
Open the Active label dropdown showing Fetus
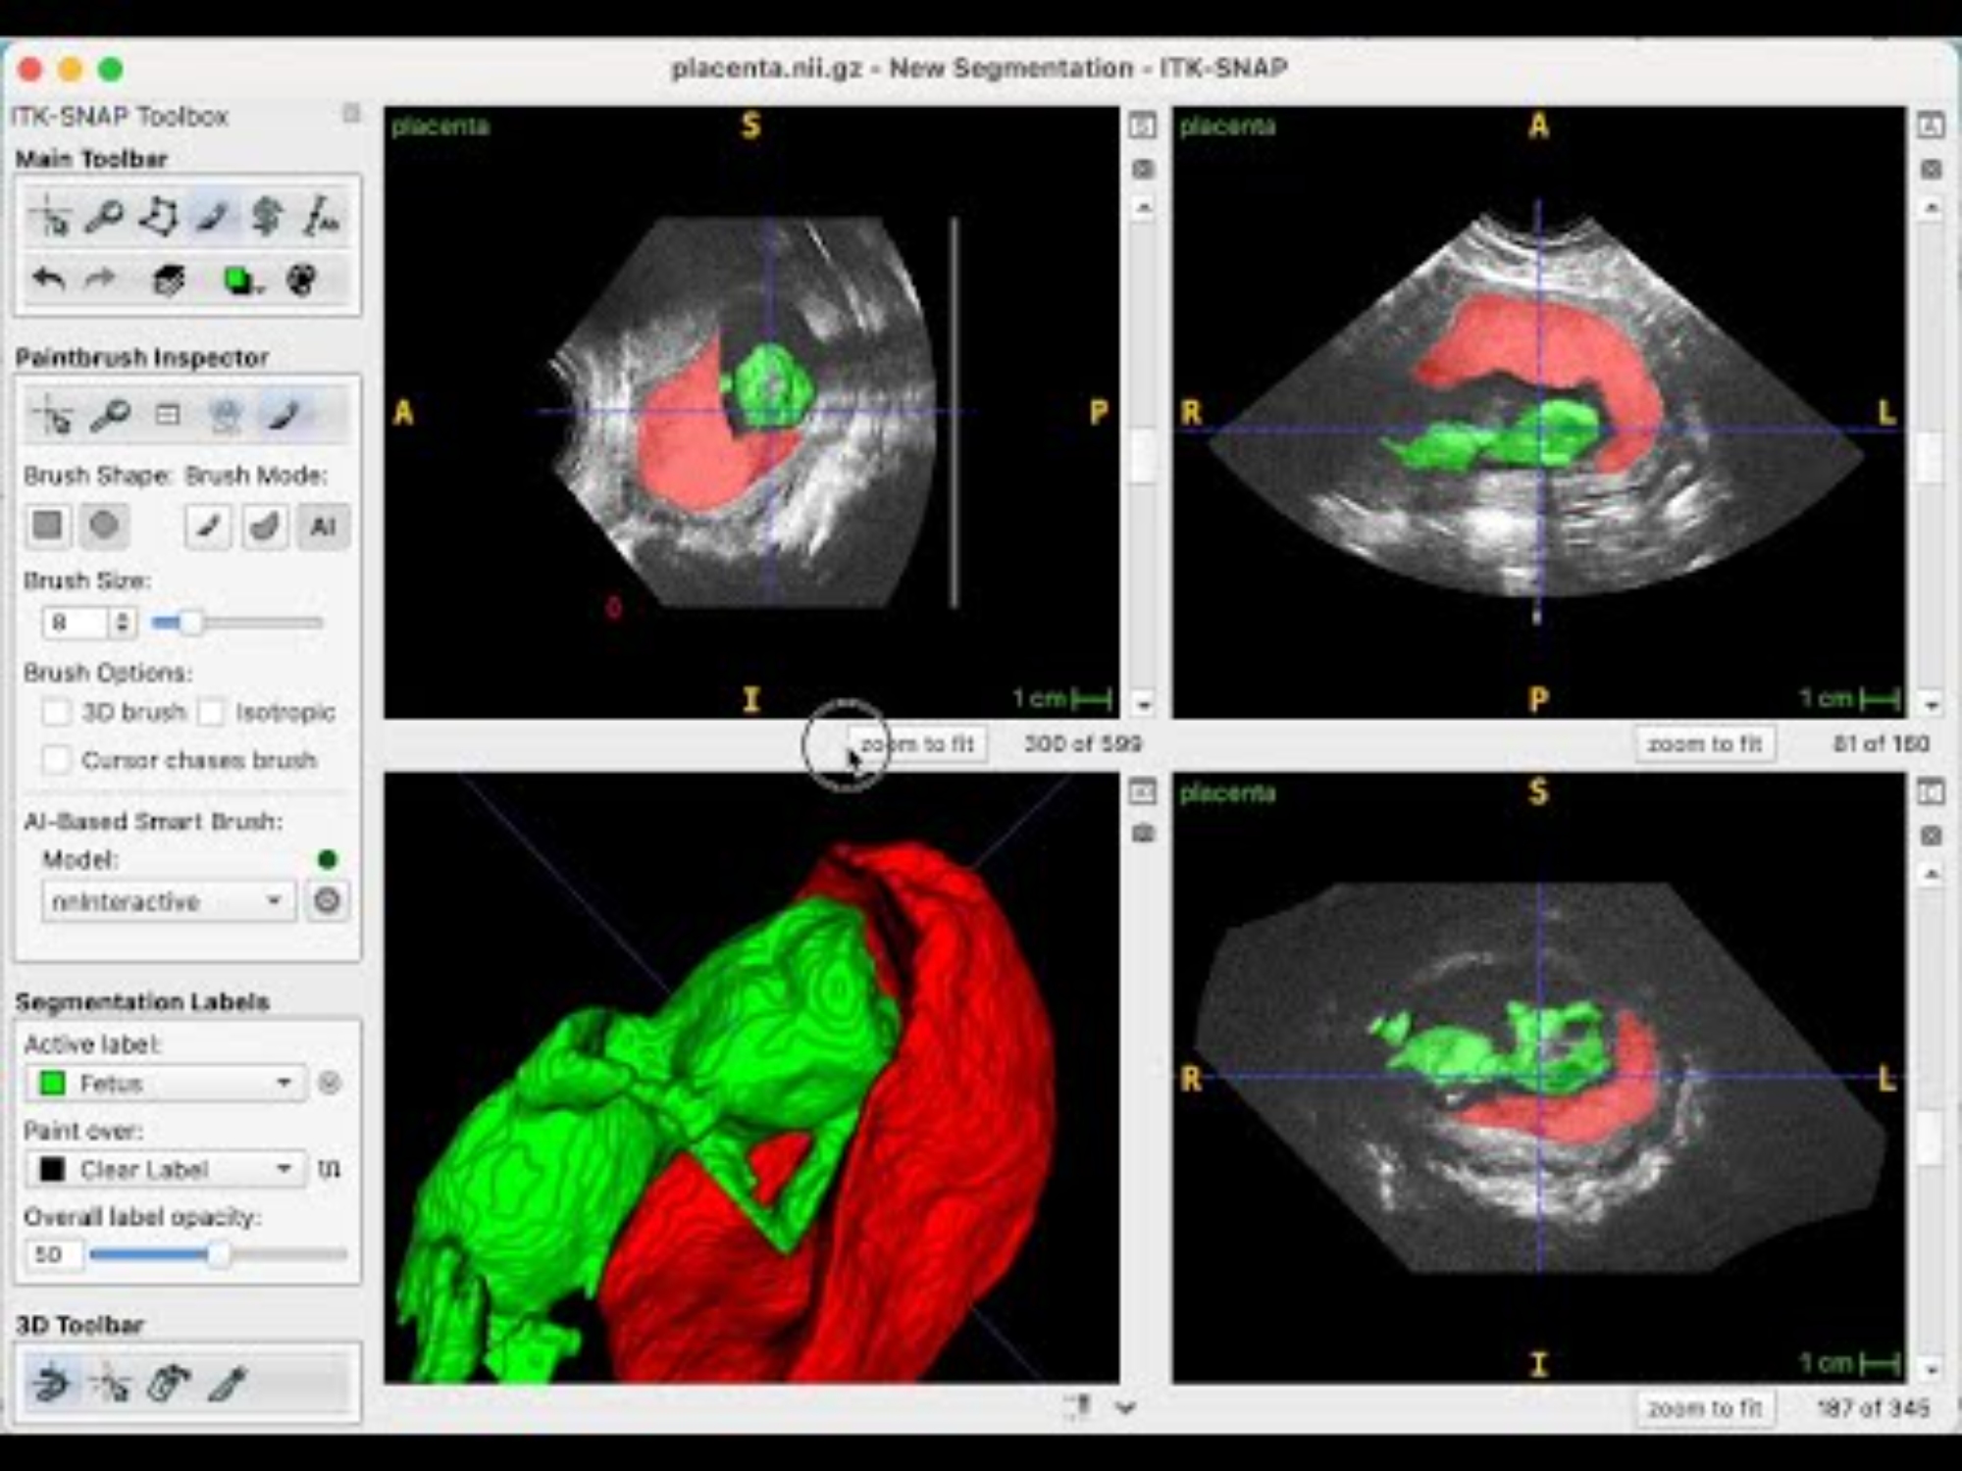pos(165,1084)
